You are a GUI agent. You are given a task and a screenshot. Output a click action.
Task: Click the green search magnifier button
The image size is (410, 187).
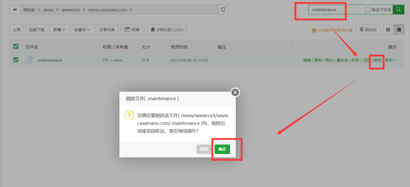399,9
